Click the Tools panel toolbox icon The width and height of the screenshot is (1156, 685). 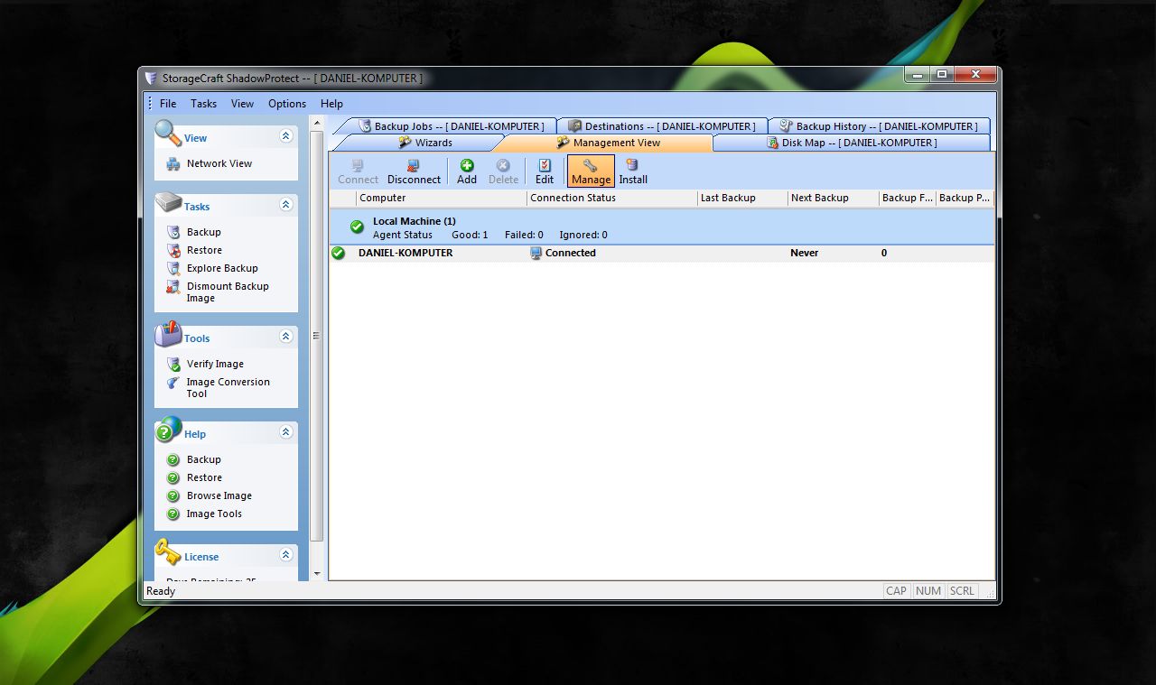click(168, 334)
